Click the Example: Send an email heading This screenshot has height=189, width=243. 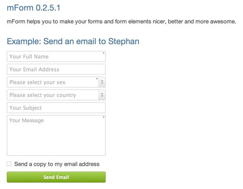point(73,41)
